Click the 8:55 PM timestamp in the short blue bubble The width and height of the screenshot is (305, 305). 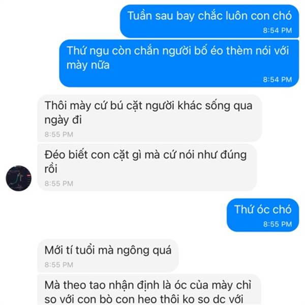click(x=278, y=224)
